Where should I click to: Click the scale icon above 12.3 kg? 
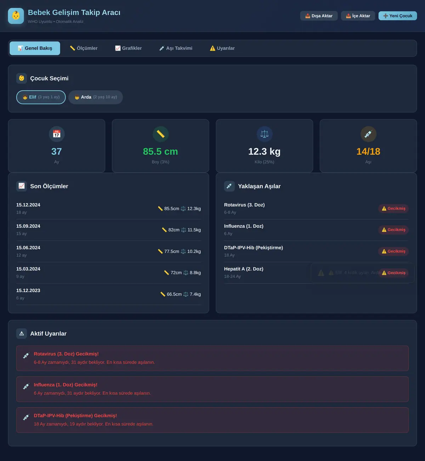pyautogui.click(x=265, y=134)
